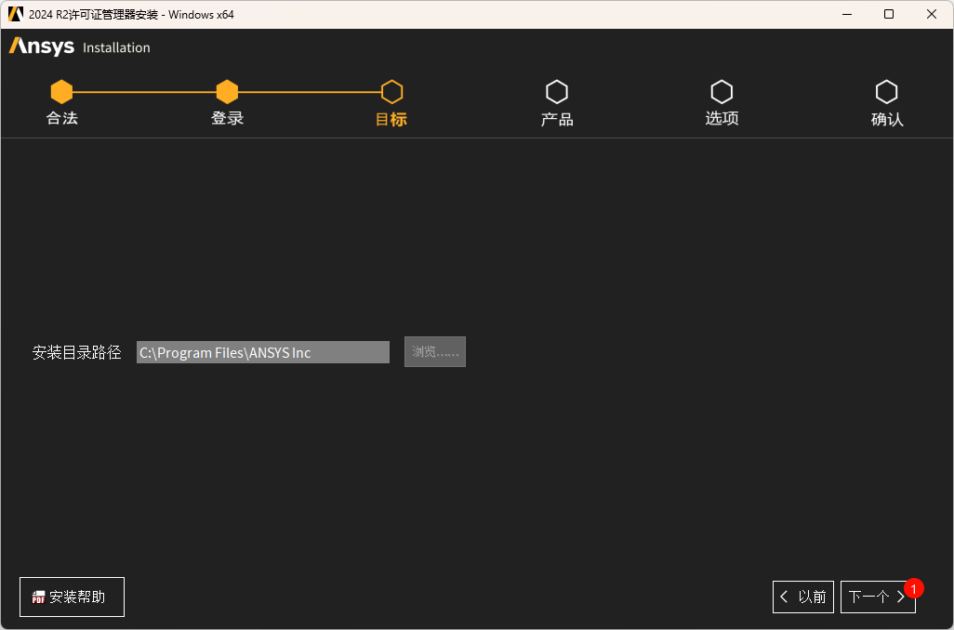Click the 确认 step hexagon icon
This screenshot has width=954, height=630.
[886, 92]
